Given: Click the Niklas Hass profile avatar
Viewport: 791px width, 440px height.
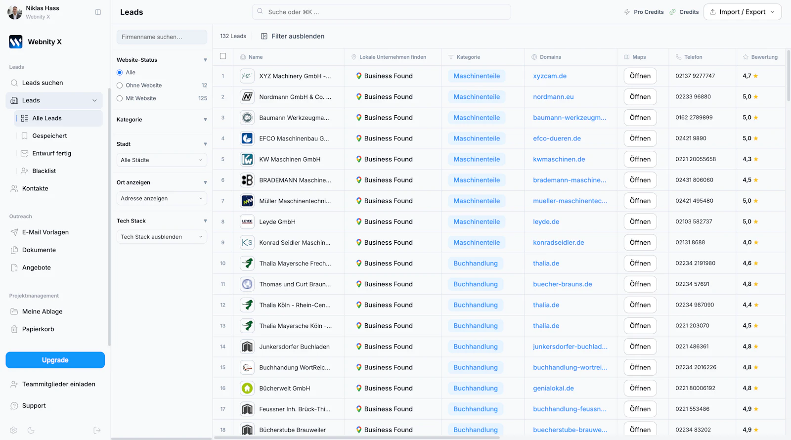Looking at the screenshot, I should [15, 12].
